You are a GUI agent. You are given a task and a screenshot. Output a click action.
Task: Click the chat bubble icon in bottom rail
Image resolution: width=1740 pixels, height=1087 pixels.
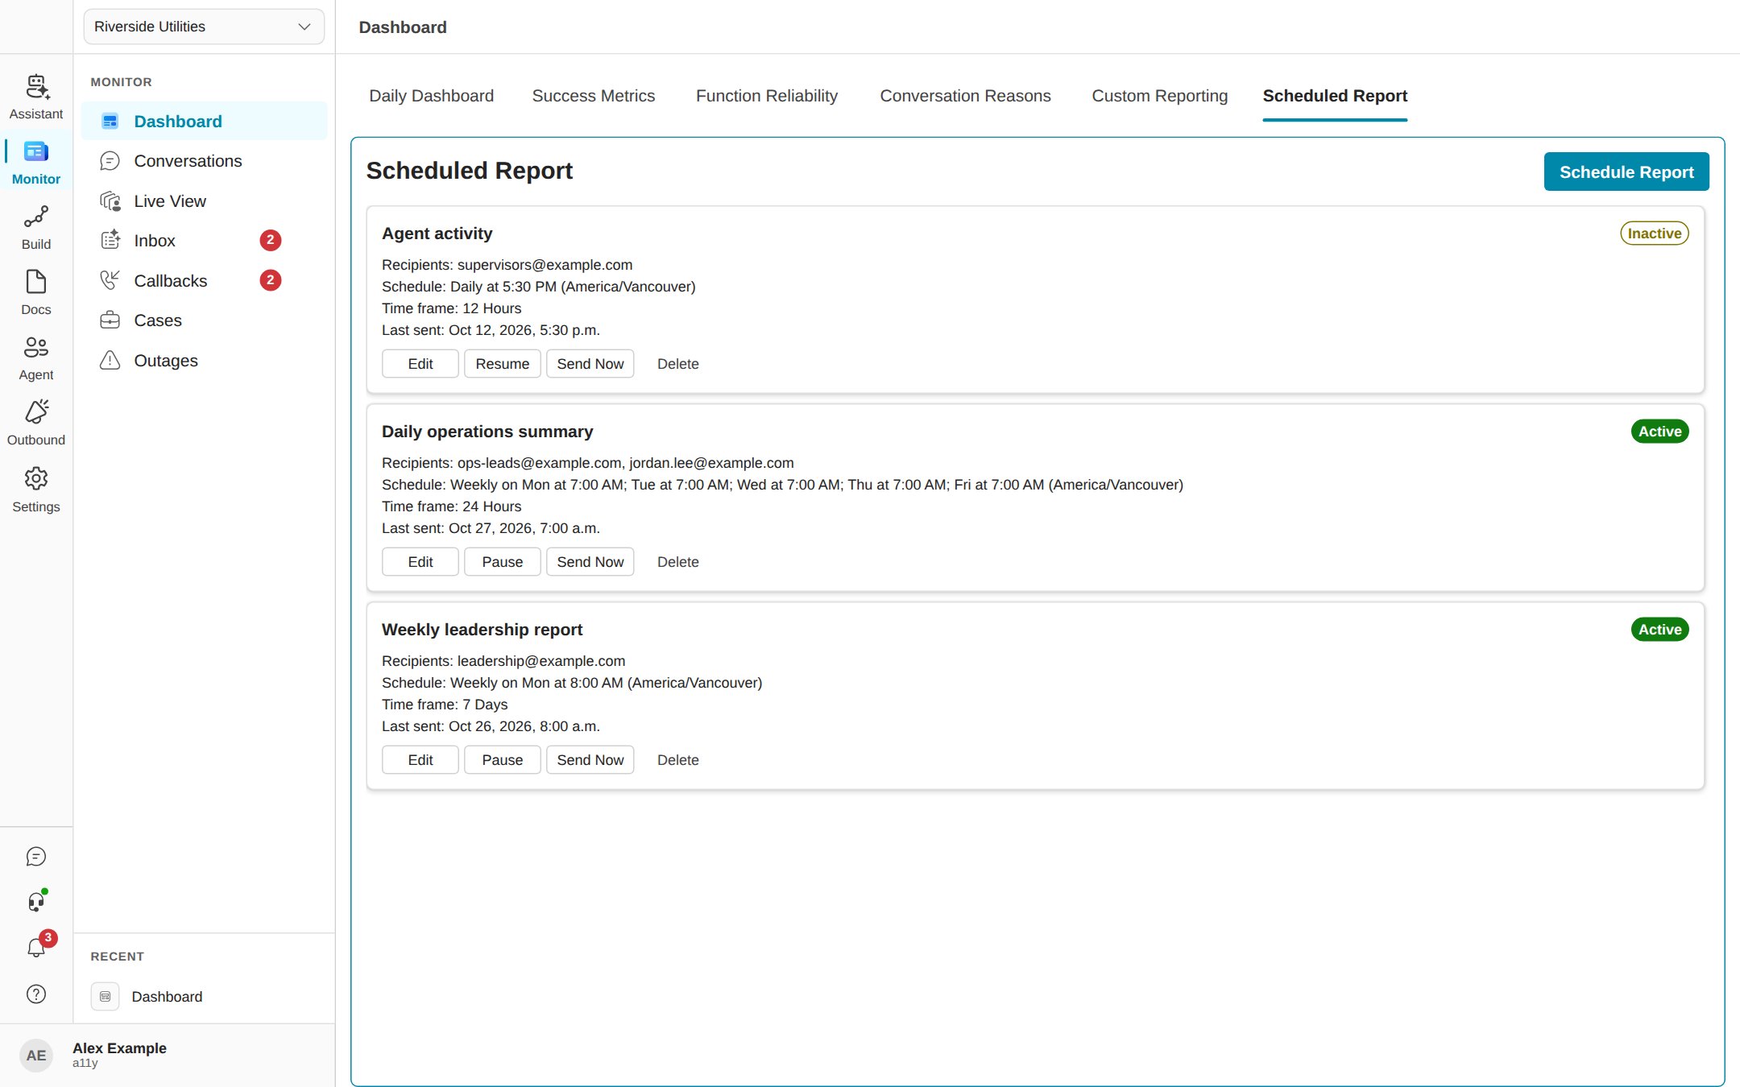click(x=36, y=857)
